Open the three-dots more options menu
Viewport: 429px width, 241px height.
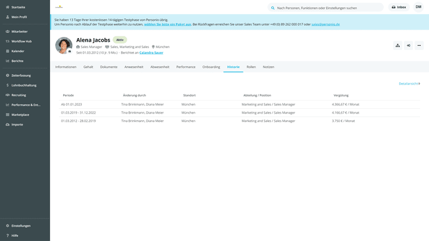tap(419, 45)
